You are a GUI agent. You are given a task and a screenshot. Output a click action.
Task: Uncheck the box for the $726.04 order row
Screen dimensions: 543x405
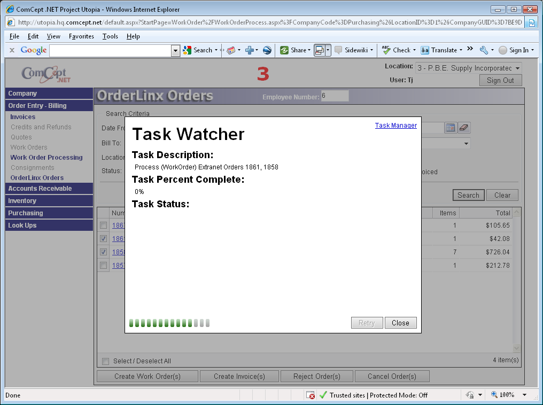104,252
